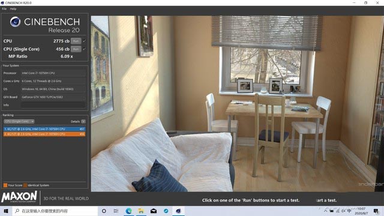Run the CPU (Single Core) test

tap(76, 49)
